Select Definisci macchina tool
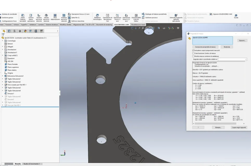The width and height of the screenshot is (251, 166). 76,21
